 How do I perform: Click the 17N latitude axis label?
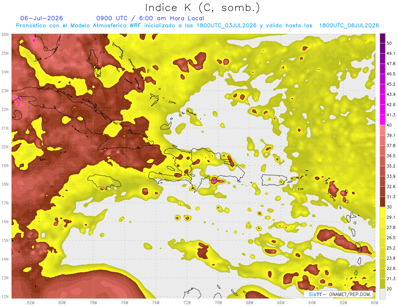[x=5, y=203]
